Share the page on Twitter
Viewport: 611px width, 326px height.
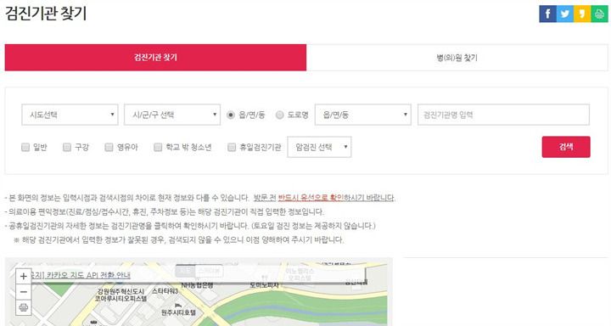coord(565,14)
